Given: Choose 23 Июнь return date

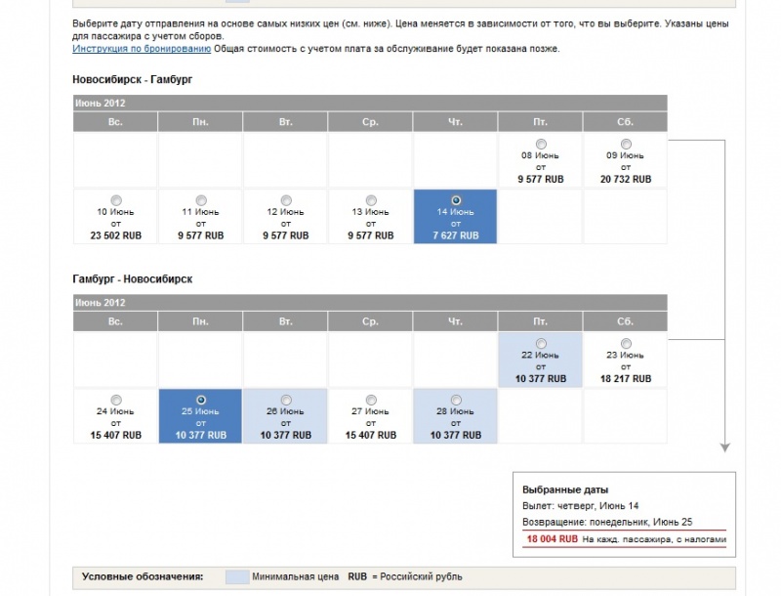Looking at the screenshot, I should point(625,343).
